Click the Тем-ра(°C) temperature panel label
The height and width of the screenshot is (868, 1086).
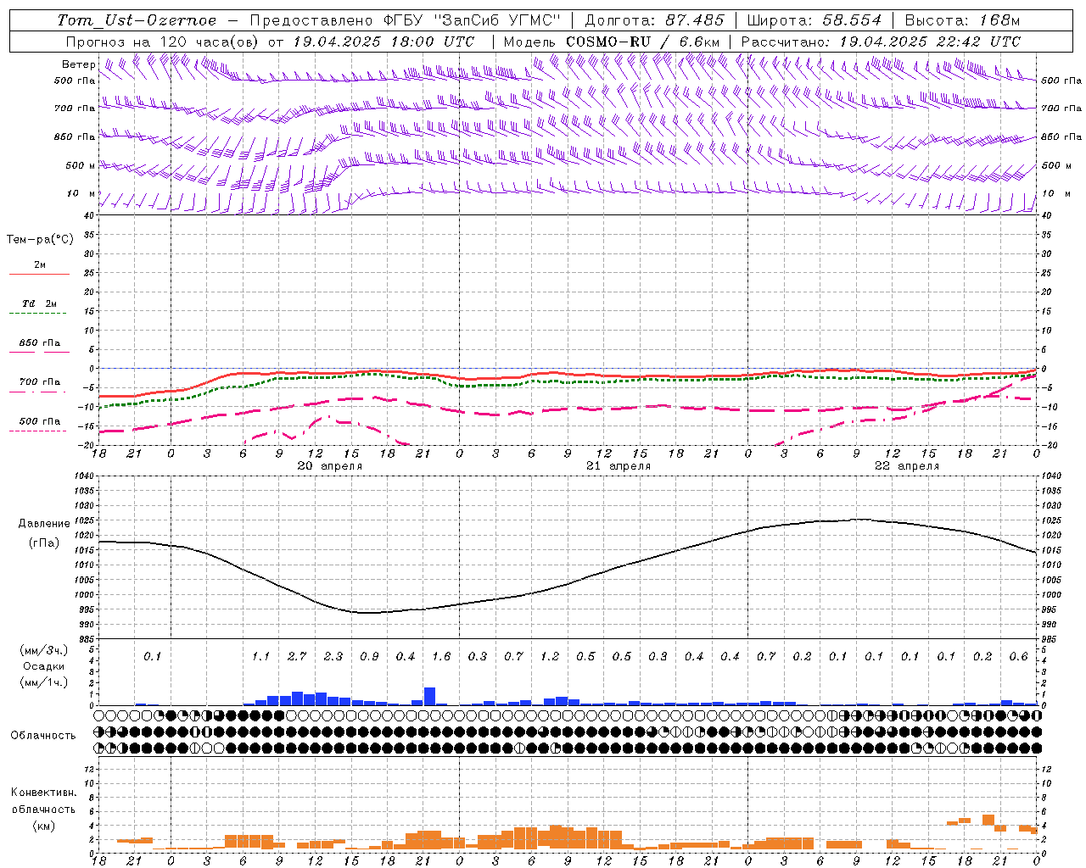pyautogui.click(x=40, y=240)
